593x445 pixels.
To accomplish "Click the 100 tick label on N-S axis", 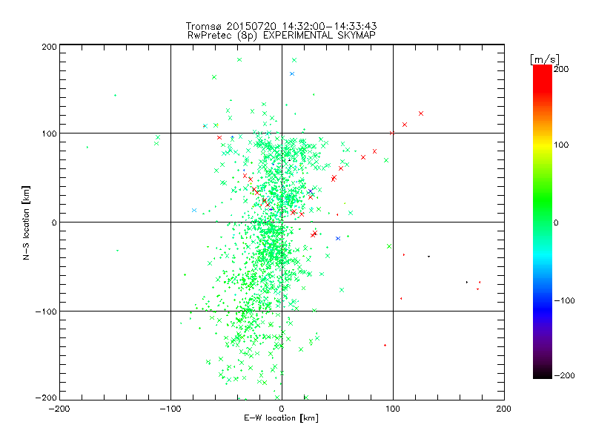I will pos(50,133).
